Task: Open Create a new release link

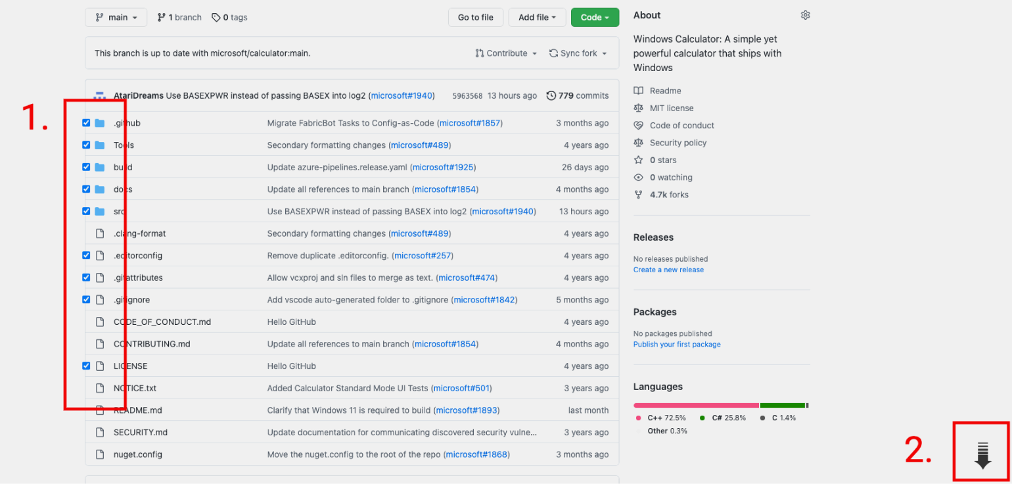Action: tap(668, 270)
